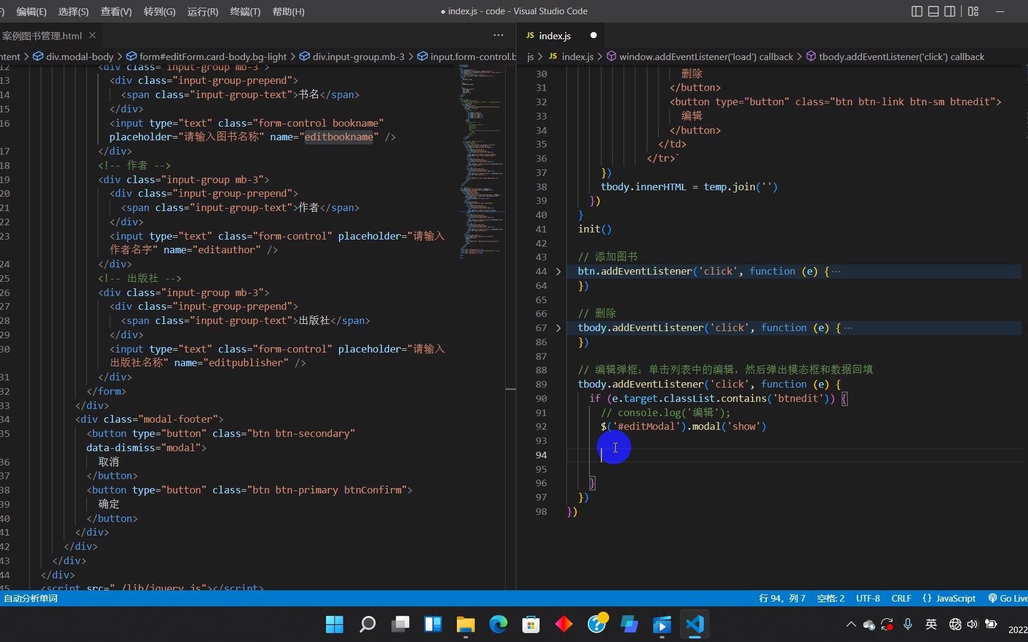Click the minimap in the HTML editor
Image resolution: width=1028 pixels, height=642 pixels.
click(x=481, y=160)
